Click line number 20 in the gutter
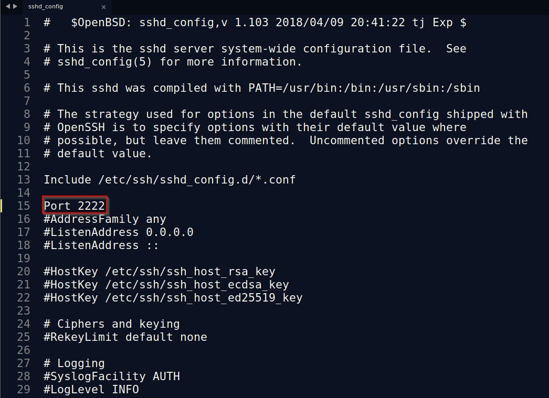 click(x=23, y=271)
